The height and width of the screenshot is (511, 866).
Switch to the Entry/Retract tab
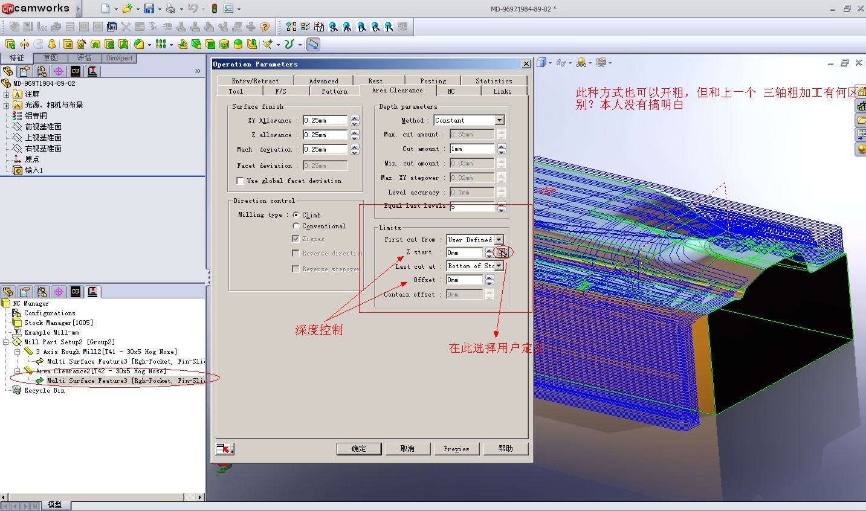coord(255,81)
